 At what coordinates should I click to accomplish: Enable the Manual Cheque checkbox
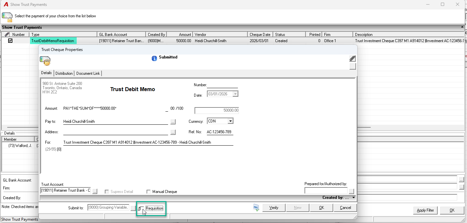click(149, 192)
